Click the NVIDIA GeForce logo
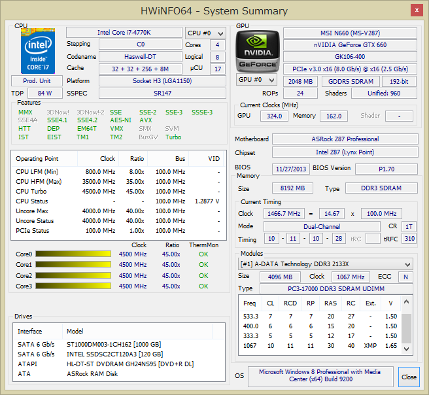 click(258, 52)
